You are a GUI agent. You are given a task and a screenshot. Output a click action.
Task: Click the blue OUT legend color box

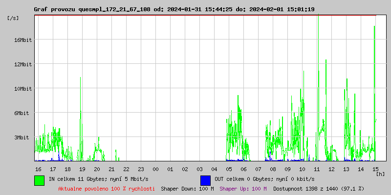205,180
